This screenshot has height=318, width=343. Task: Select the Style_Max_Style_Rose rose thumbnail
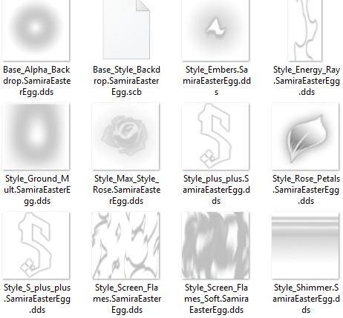(x=125, y=136)
